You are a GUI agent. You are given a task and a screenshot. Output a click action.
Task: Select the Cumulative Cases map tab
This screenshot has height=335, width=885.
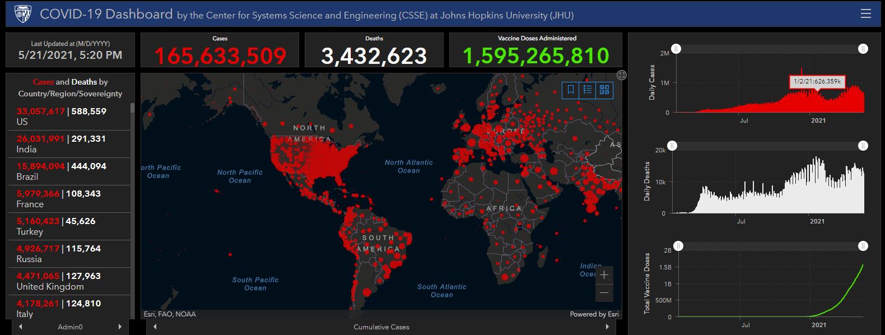tap(381, 327)
